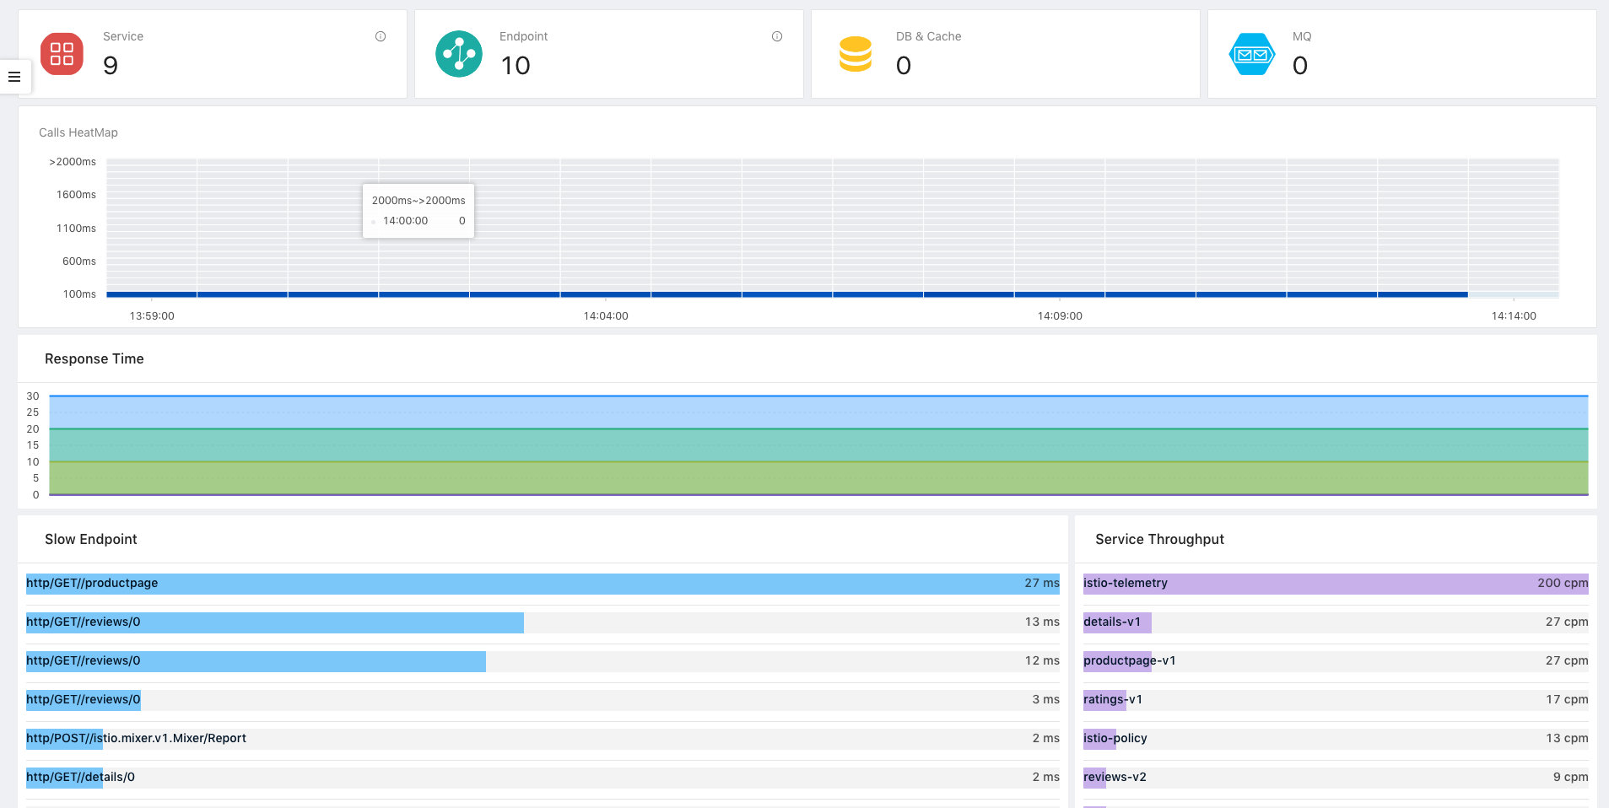Screen dimensions: 1609x808
Task: Click the yellow DB & Cache icon
Action: pyautogui.click(x=855, y=54)
